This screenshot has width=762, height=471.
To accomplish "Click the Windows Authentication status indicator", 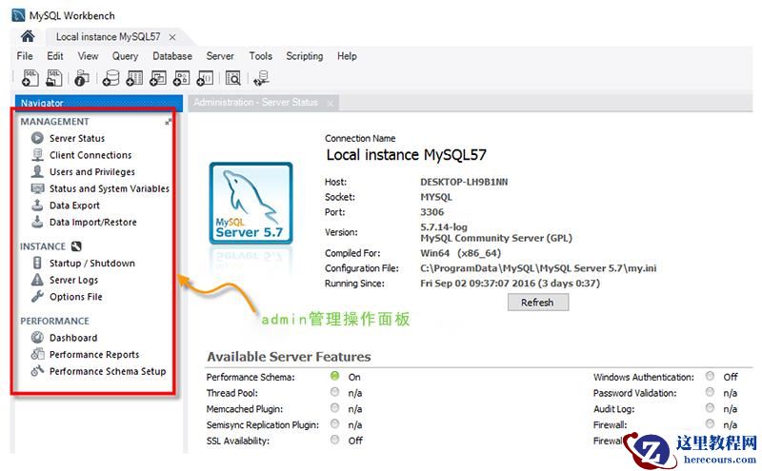I will pyautogui.click(x=710, y=377).
